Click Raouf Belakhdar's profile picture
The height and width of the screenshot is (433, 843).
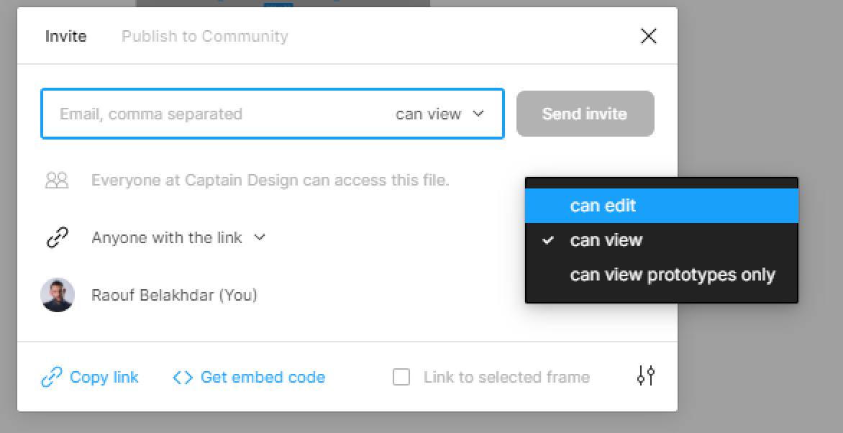58,295
